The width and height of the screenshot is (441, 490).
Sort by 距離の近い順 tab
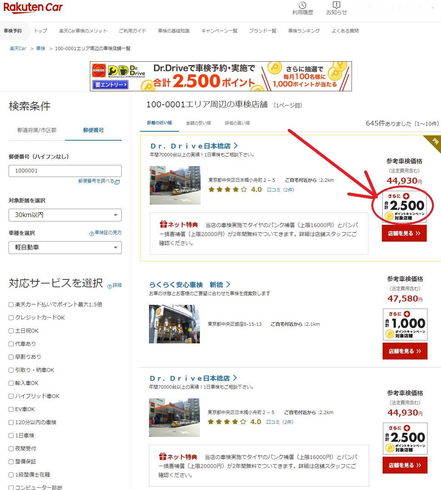pos(159,123)
